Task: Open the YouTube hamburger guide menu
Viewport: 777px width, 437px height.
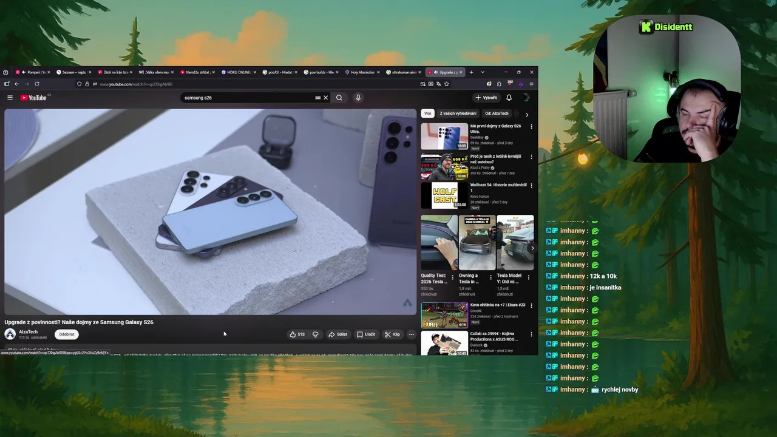Action: pos(10,98)
